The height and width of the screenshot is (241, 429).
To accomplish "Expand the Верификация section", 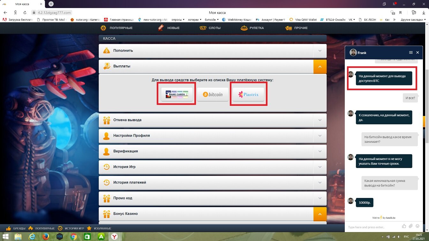I will (213, 151).
